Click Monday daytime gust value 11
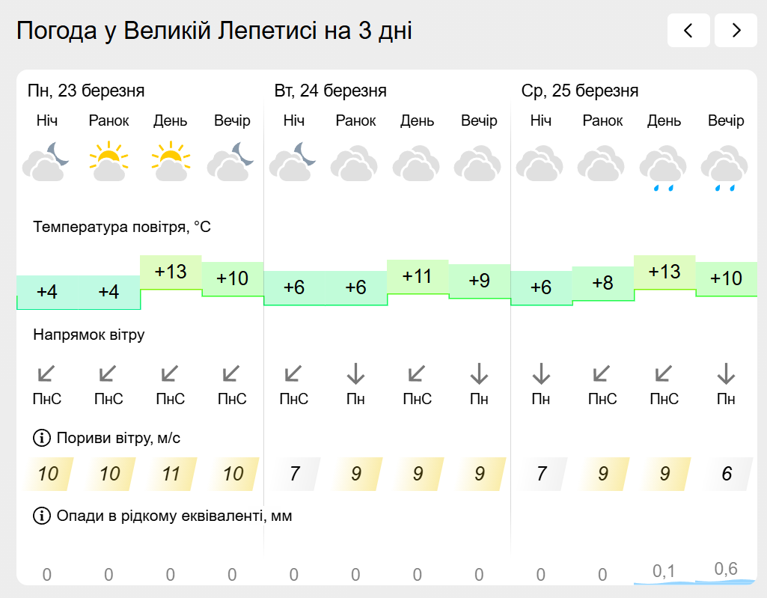Viewport: 767px width, 598px height. (x=171, y=474)
